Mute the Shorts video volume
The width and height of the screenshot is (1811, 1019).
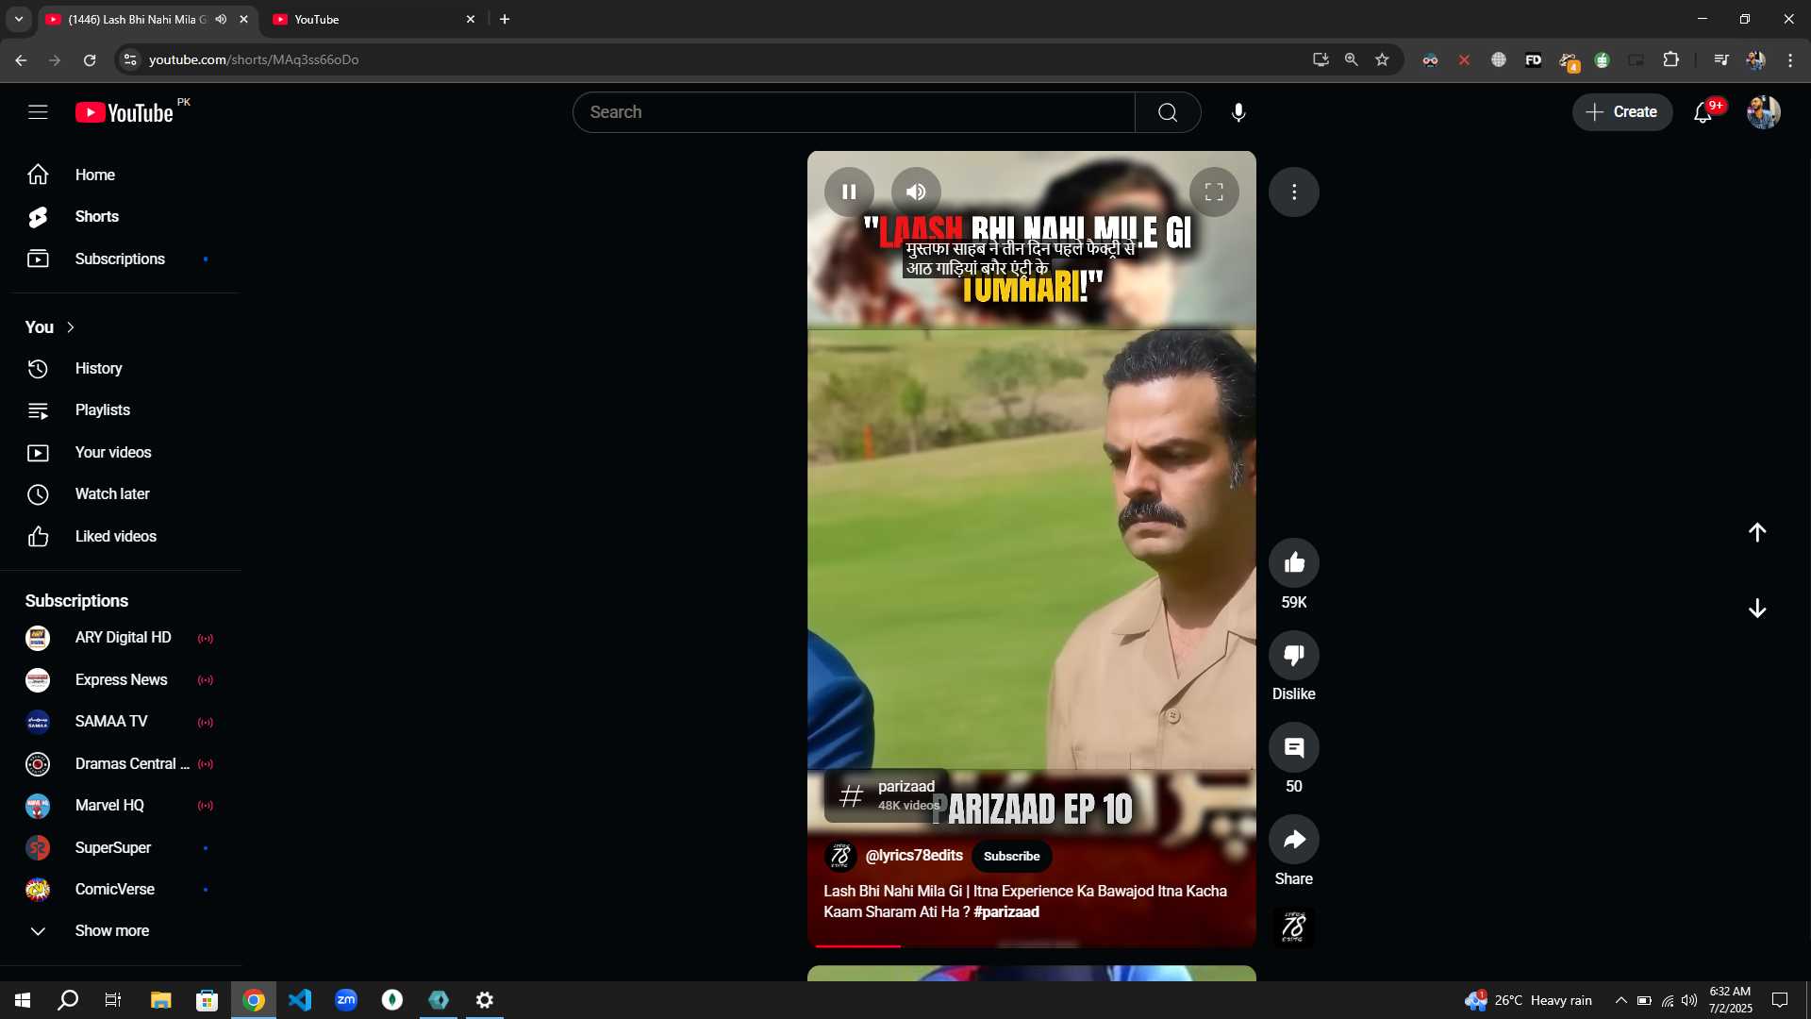point(916,192)
